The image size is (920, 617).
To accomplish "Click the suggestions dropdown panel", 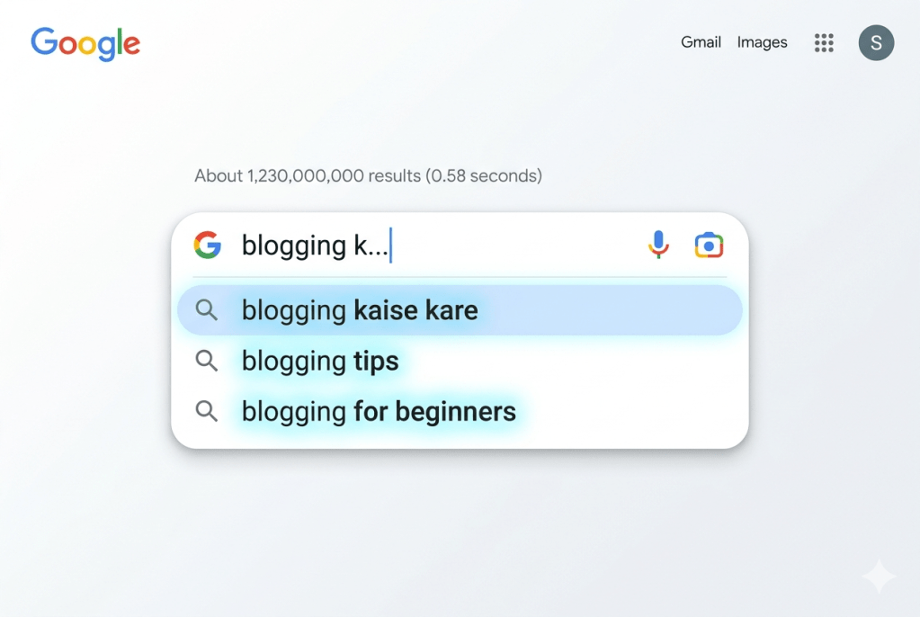I will [459, 360].
